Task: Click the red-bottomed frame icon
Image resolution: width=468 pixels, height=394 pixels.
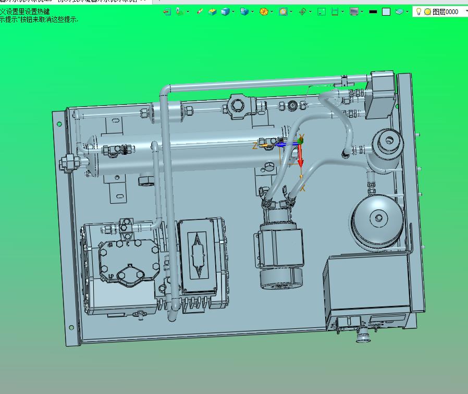Action: [335, 11]
